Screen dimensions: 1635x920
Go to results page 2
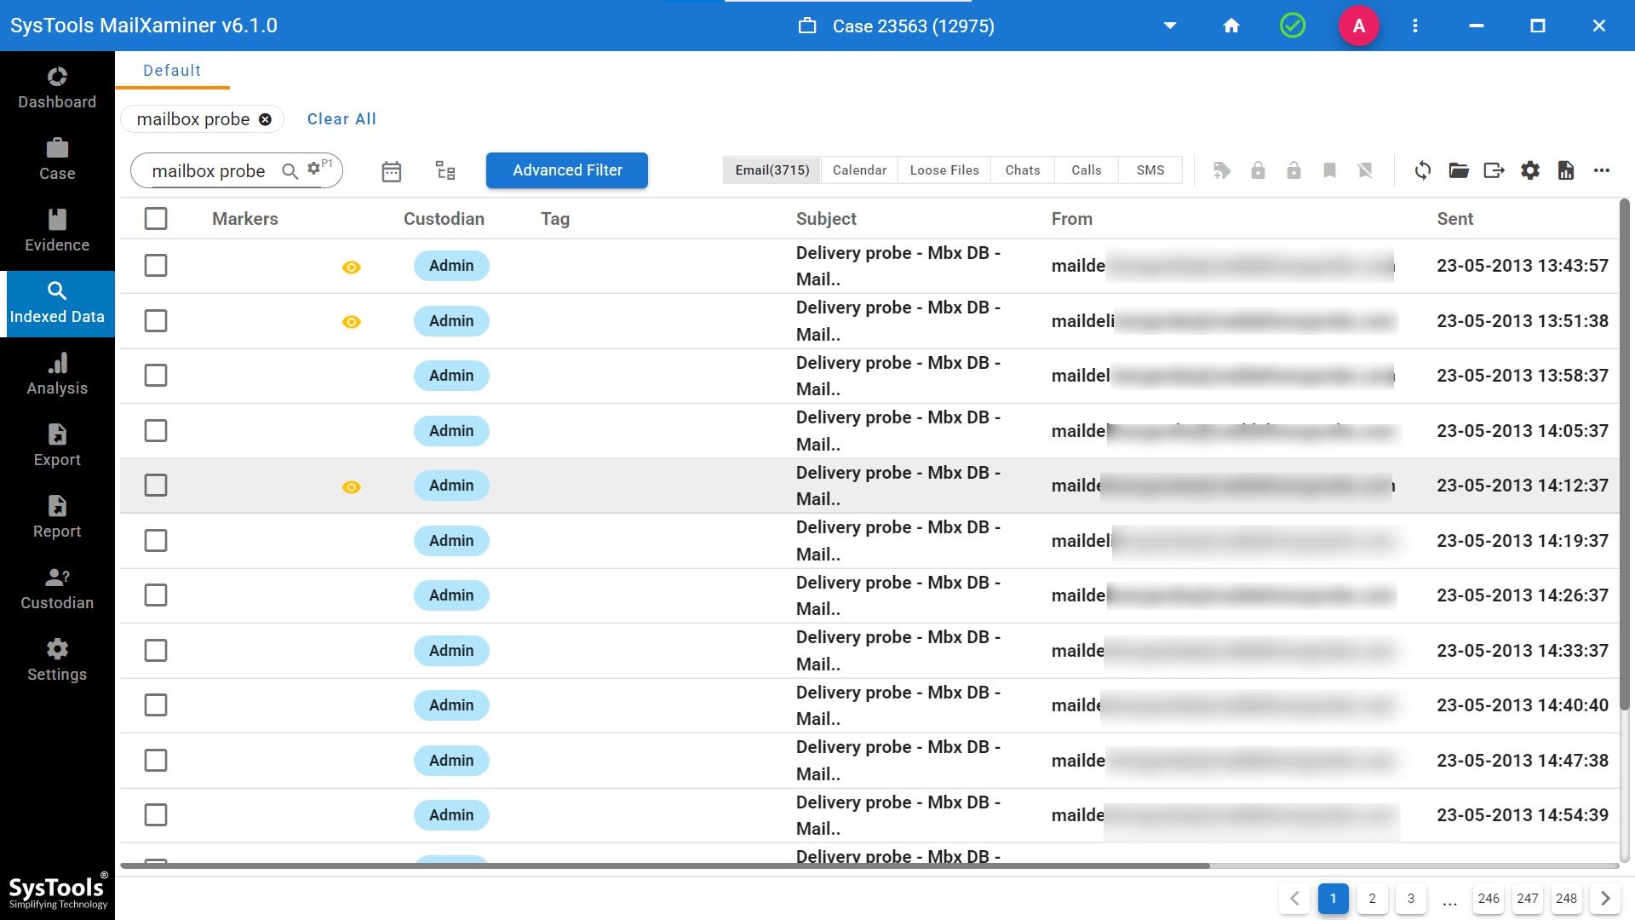[1372, 899]
